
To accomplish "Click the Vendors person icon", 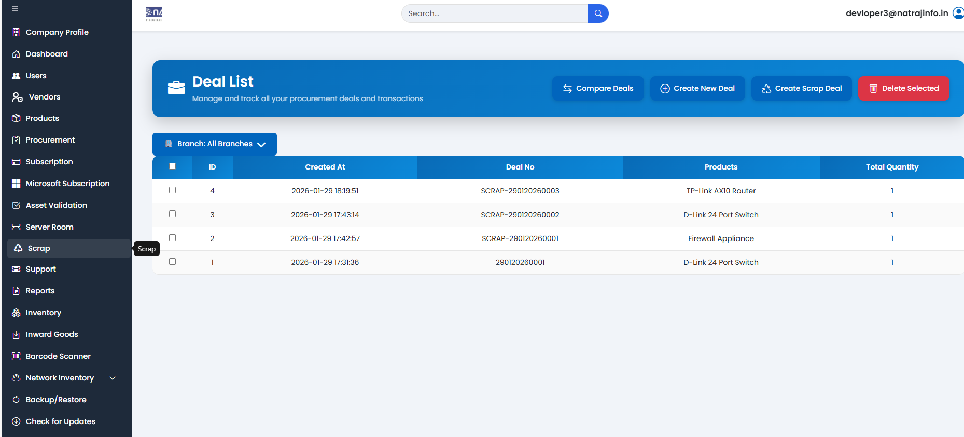I will (x=17, y=97).
